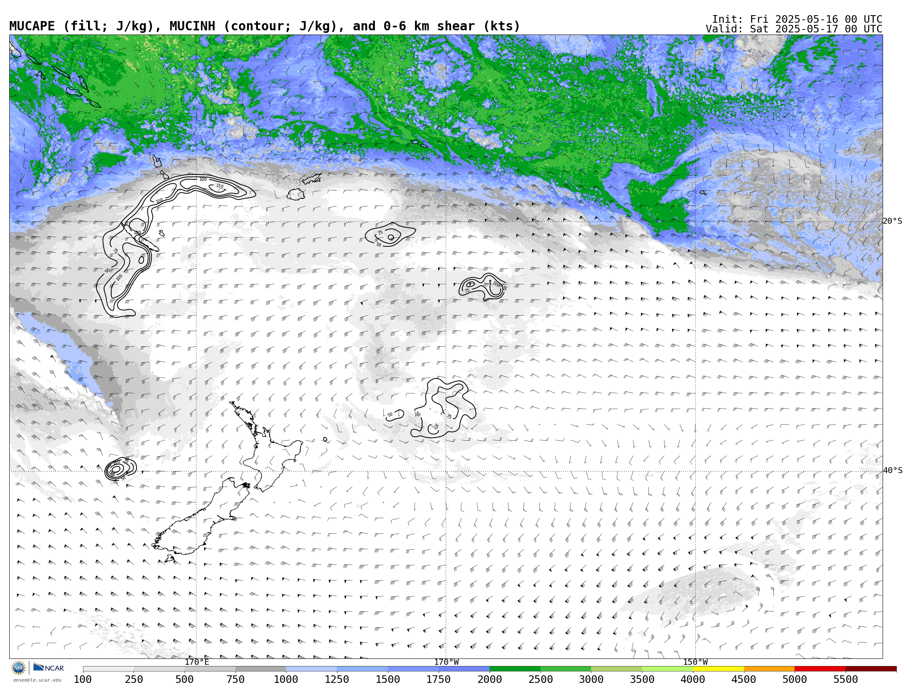
Task: Click the NCAR logo
Action: coord(48,667)
